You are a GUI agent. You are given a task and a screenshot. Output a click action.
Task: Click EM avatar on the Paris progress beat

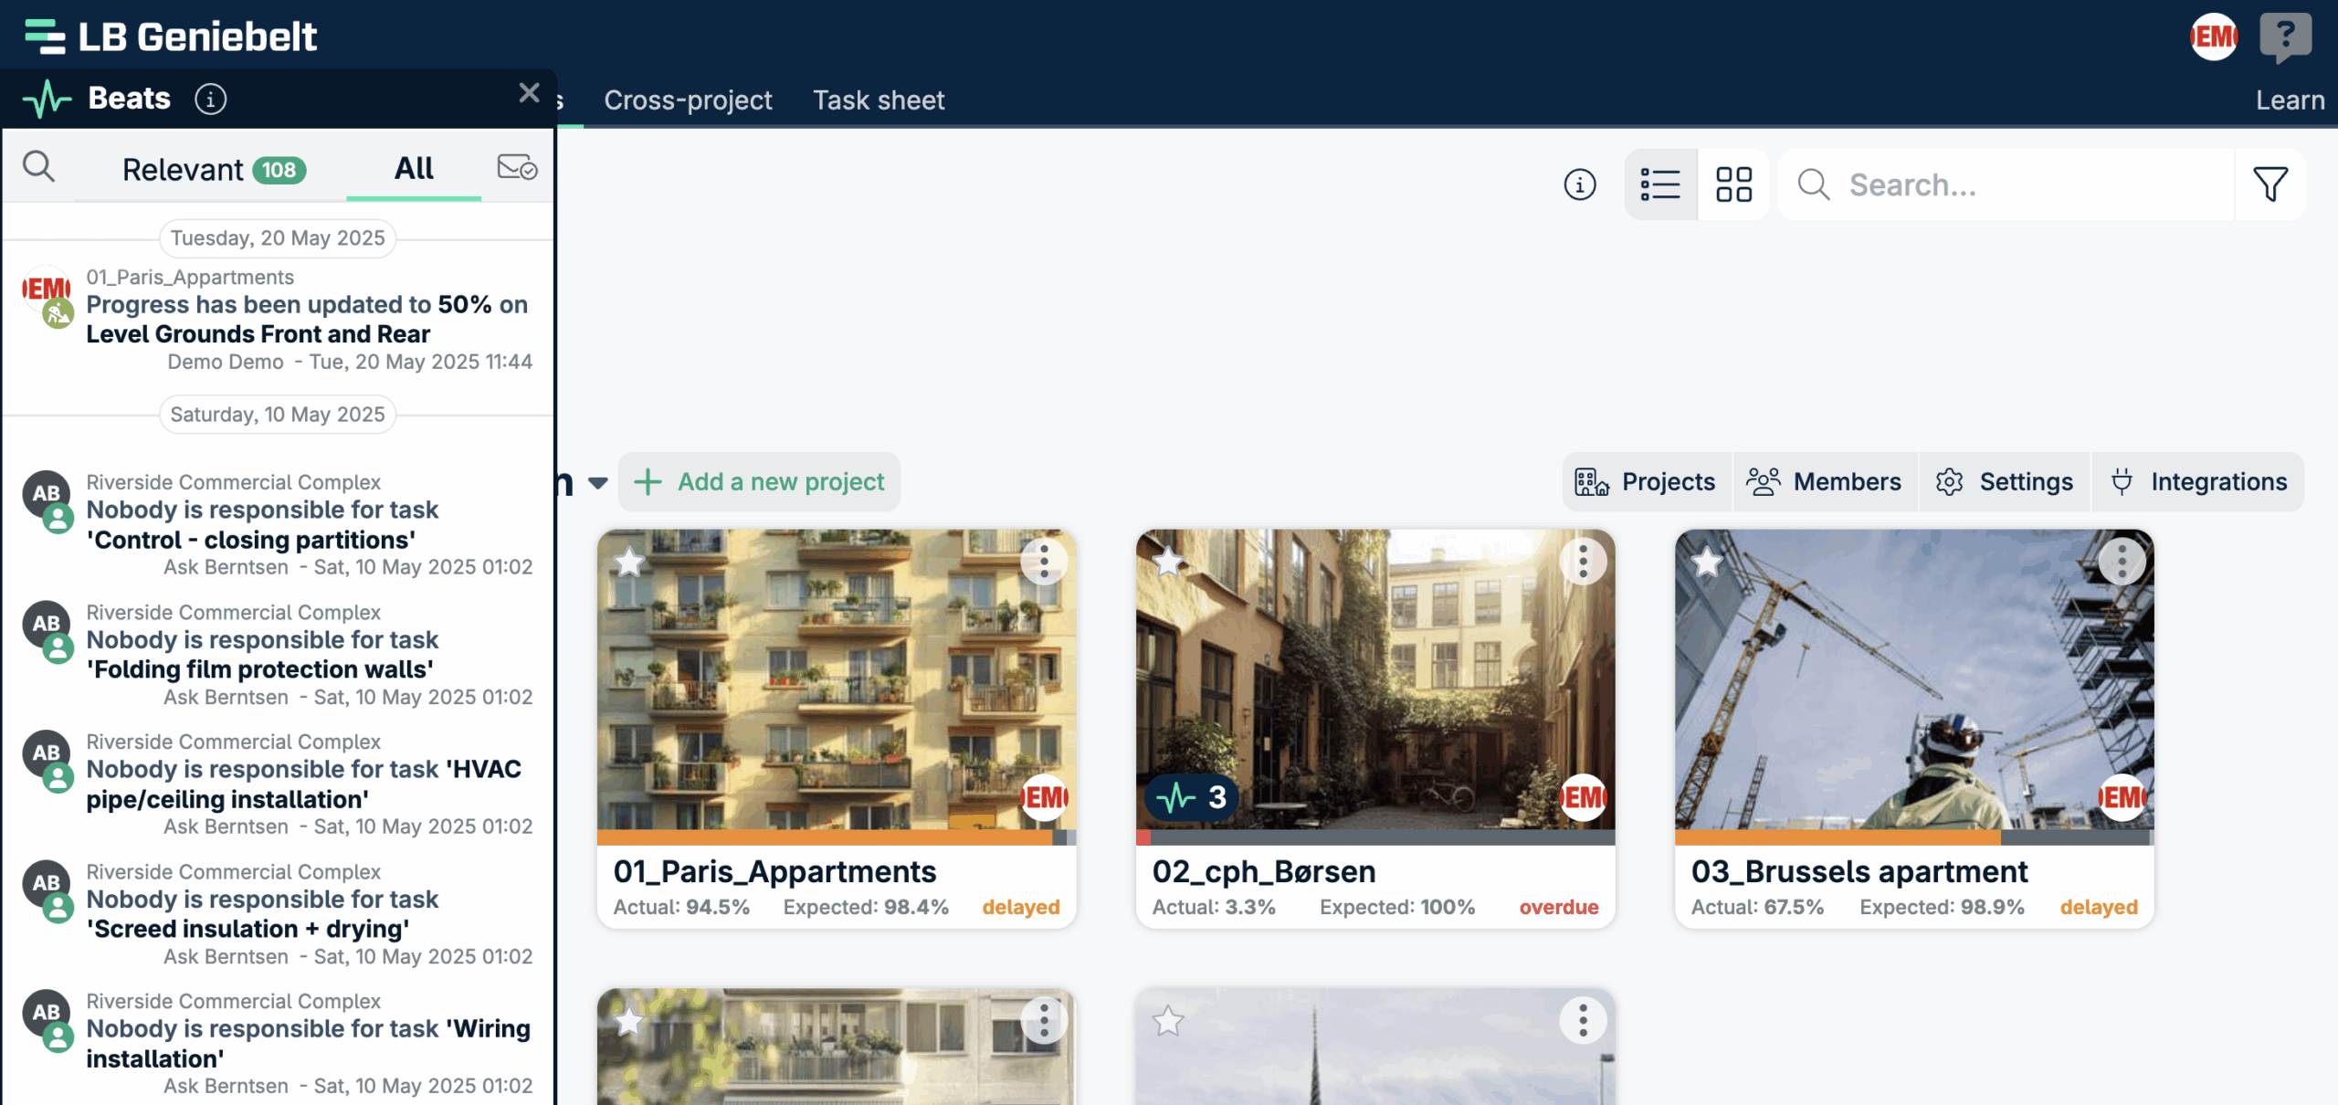46,289
